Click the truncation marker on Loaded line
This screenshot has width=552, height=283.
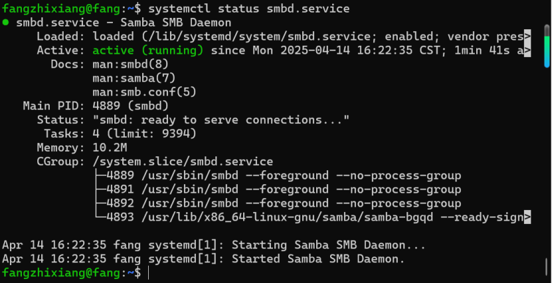tap(527, 36)
